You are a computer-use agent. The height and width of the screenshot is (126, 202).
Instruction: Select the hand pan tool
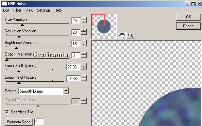(x=122, y=35)
